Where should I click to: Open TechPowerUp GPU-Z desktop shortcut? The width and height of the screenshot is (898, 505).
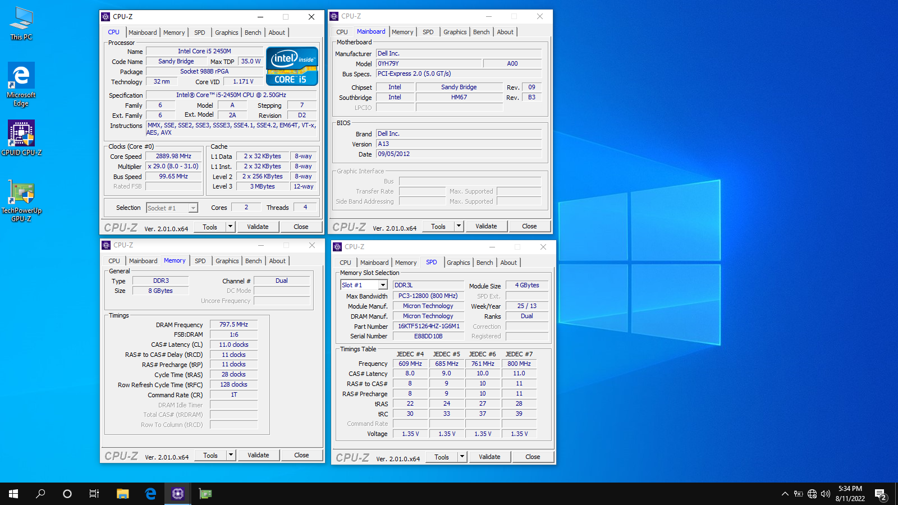[21, 201]
